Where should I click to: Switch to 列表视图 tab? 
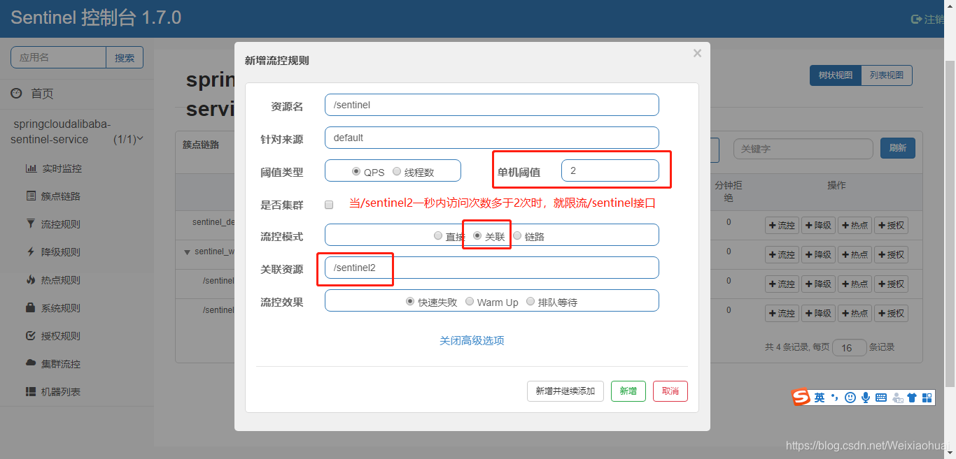(887, 75)
